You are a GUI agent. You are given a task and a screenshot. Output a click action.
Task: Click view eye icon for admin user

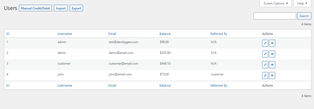(x=272, y=43)
